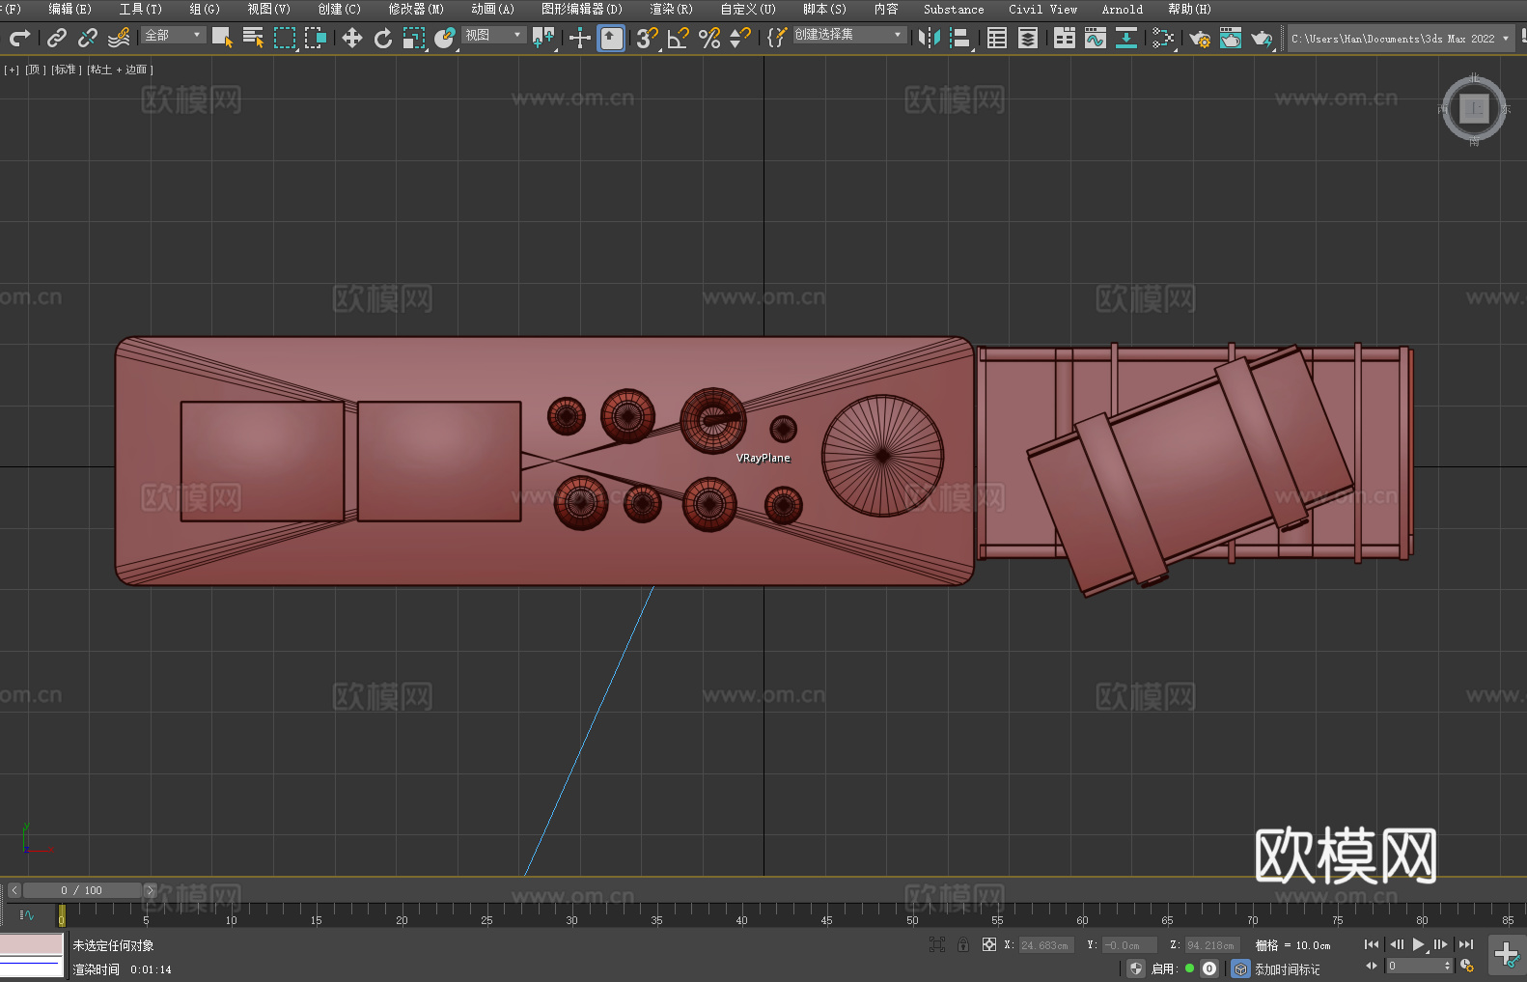This screenshot has height=982, width=1527.
Task: Click the time slider 0 / 100 handle
Action: pos(82,890)
